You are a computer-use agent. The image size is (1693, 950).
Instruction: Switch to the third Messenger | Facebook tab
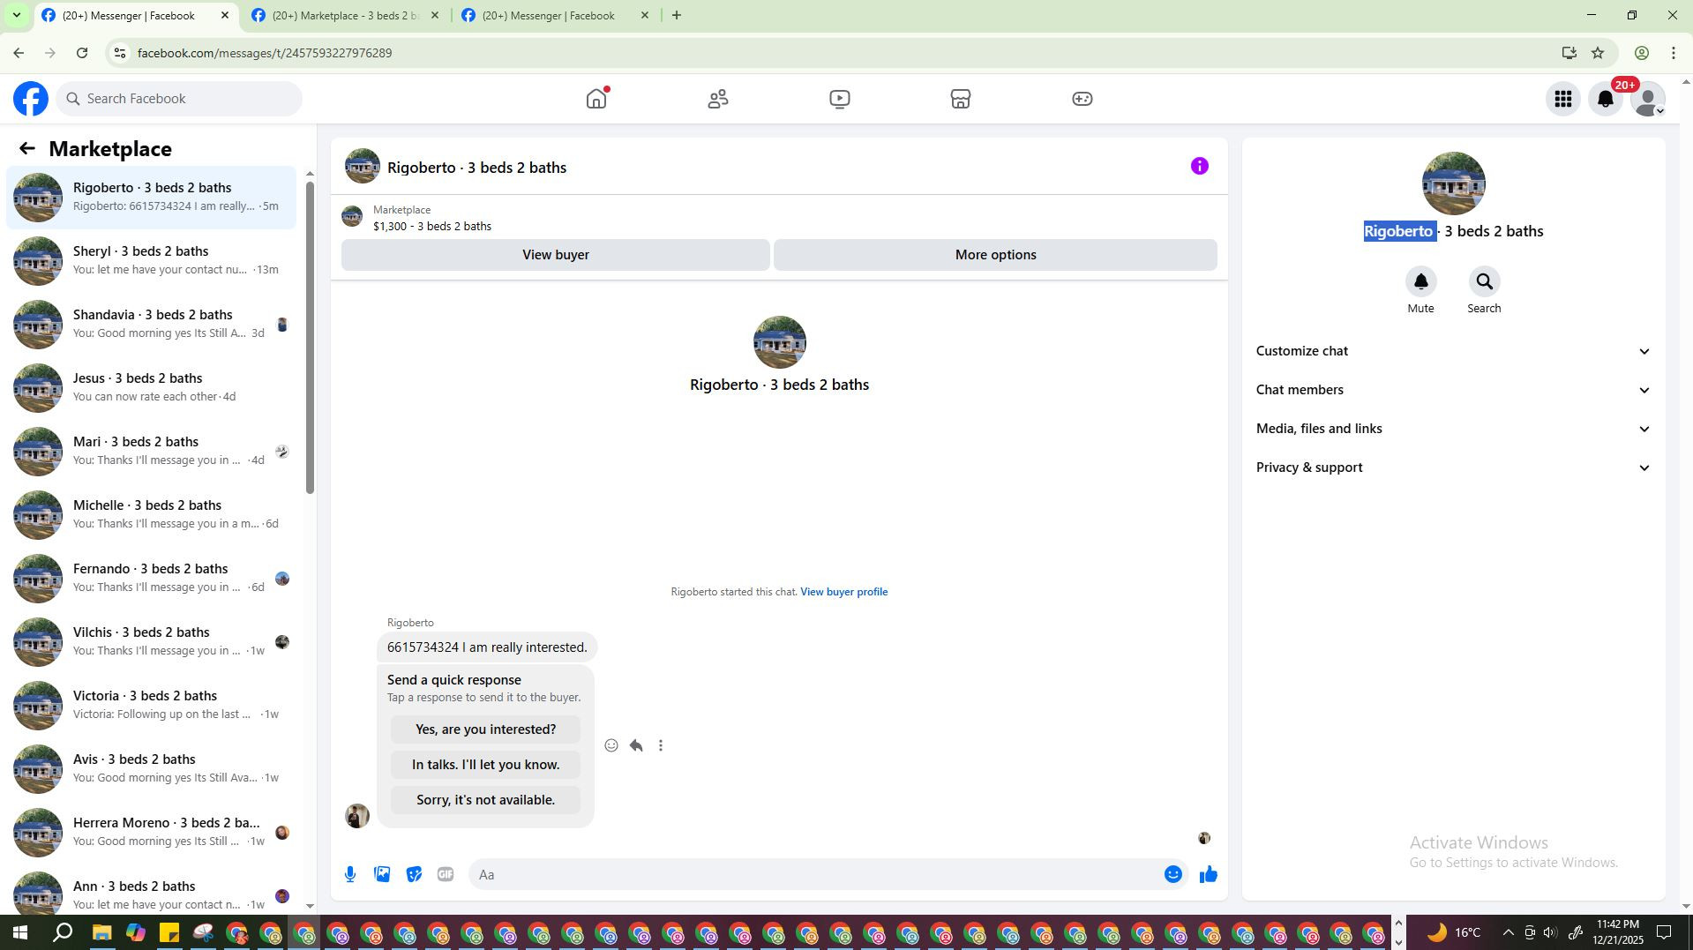[555, 15]
